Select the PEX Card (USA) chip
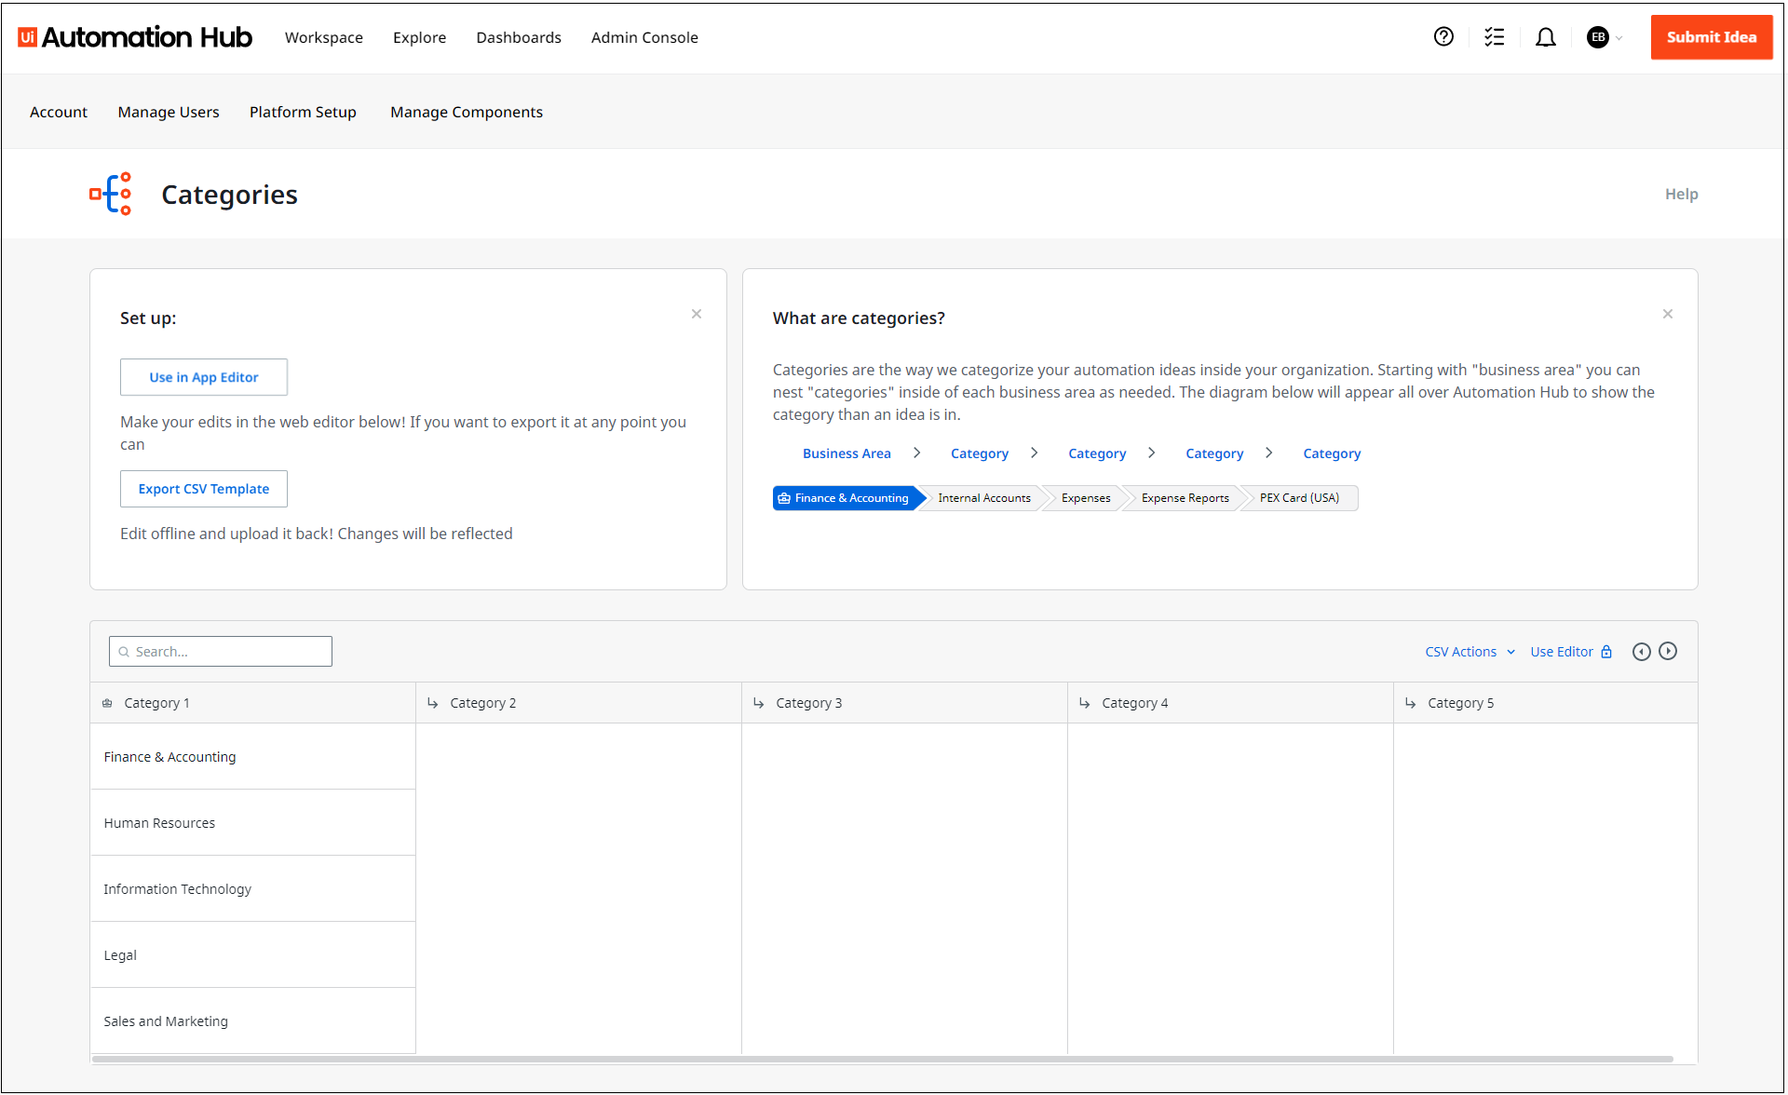The image size is (1788, 1095). 1299,498
